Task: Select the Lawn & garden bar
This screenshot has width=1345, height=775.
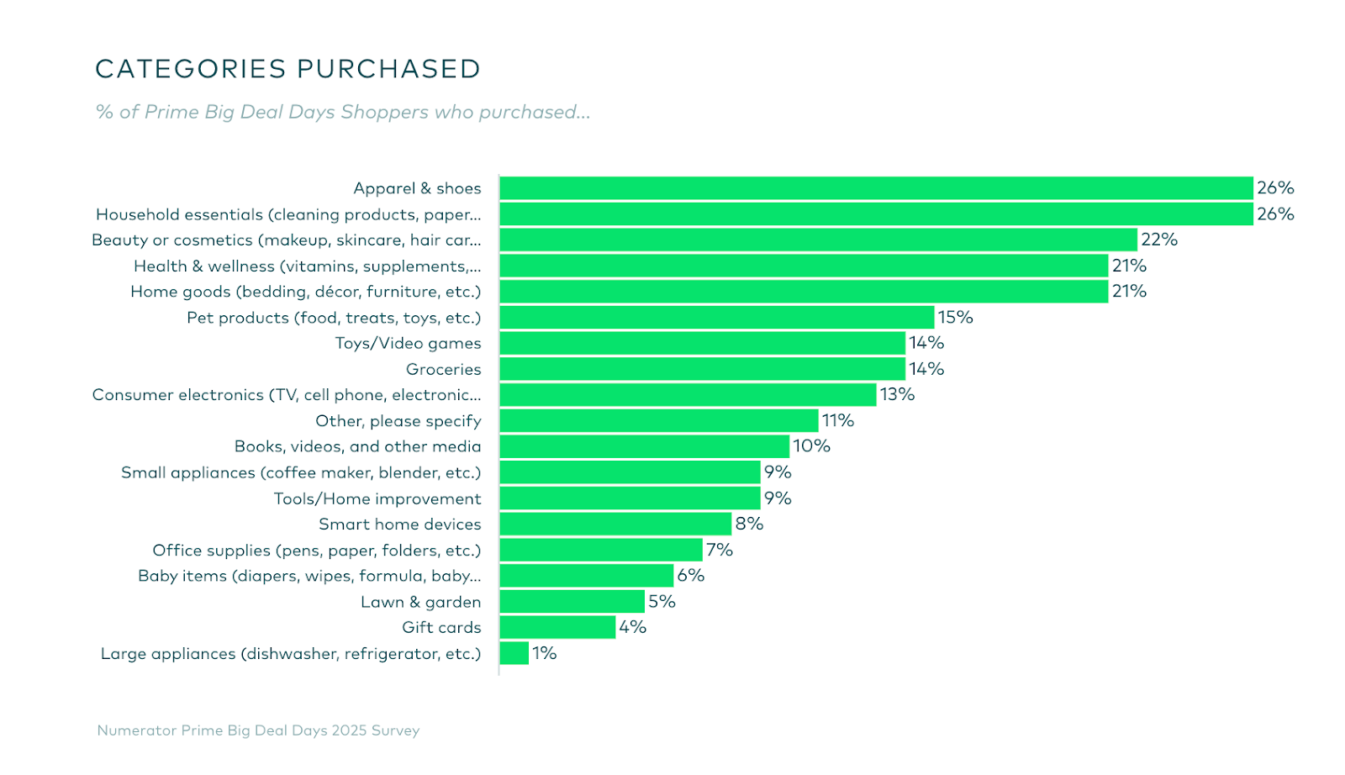Action: point(572,602)
